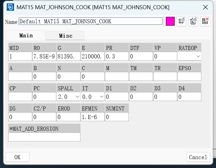
Task: Click the OK button
Action: click(x=17, y=157)
